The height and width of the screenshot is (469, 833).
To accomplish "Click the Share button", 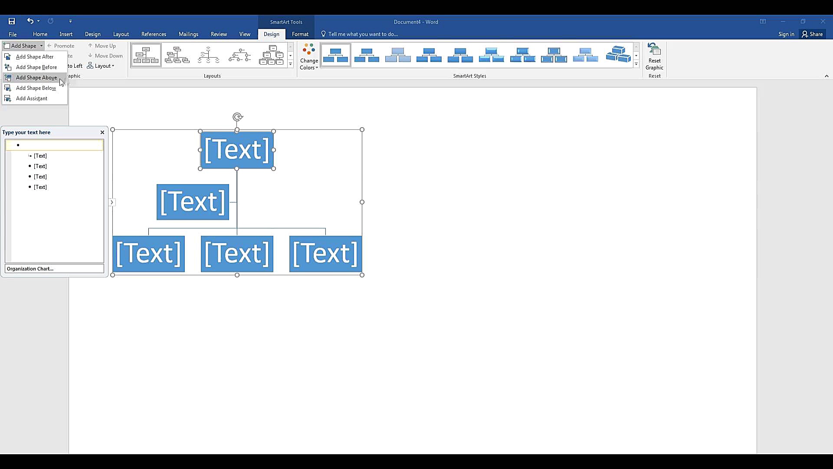I will coord(812,34).
